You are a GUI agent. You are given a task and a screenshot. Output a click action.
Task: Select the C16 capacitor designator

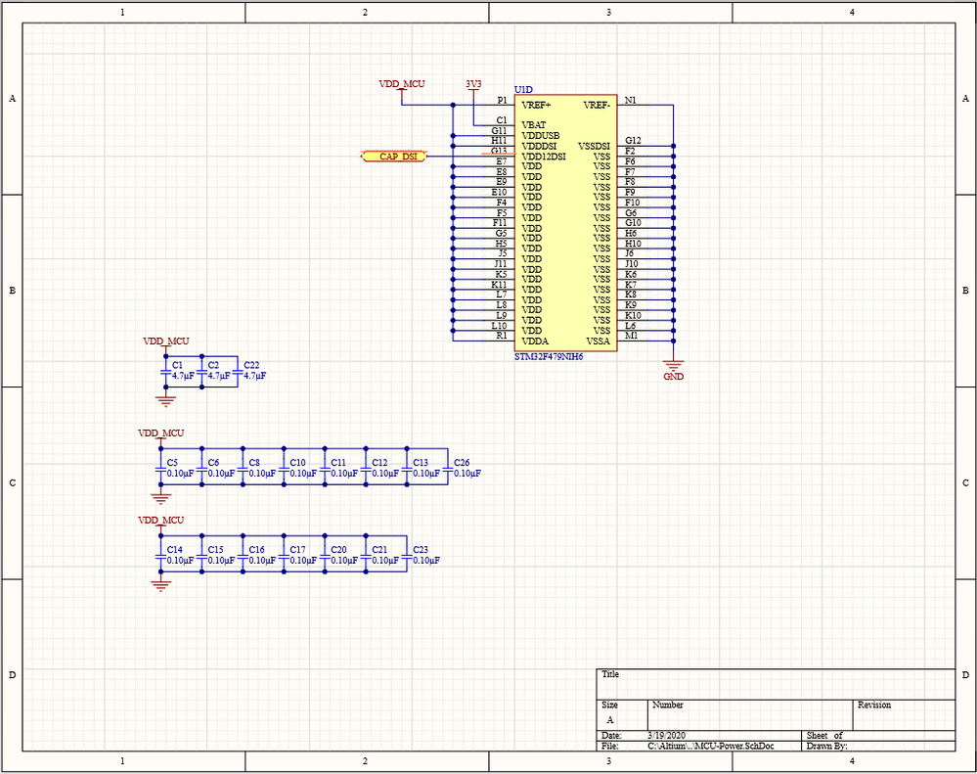click(256, 550)
